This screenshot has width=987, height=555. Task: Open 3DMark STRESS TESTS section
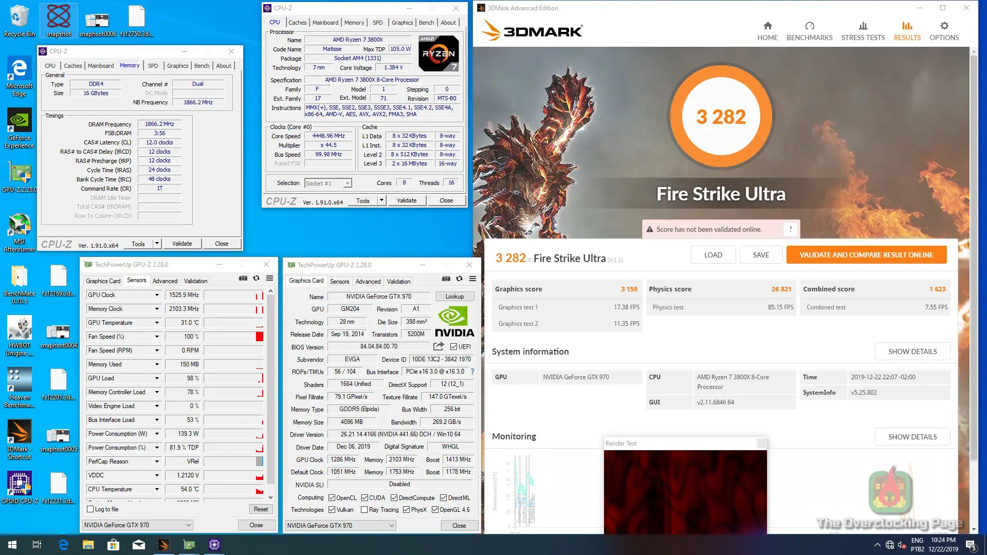click(x=863, y=31)
